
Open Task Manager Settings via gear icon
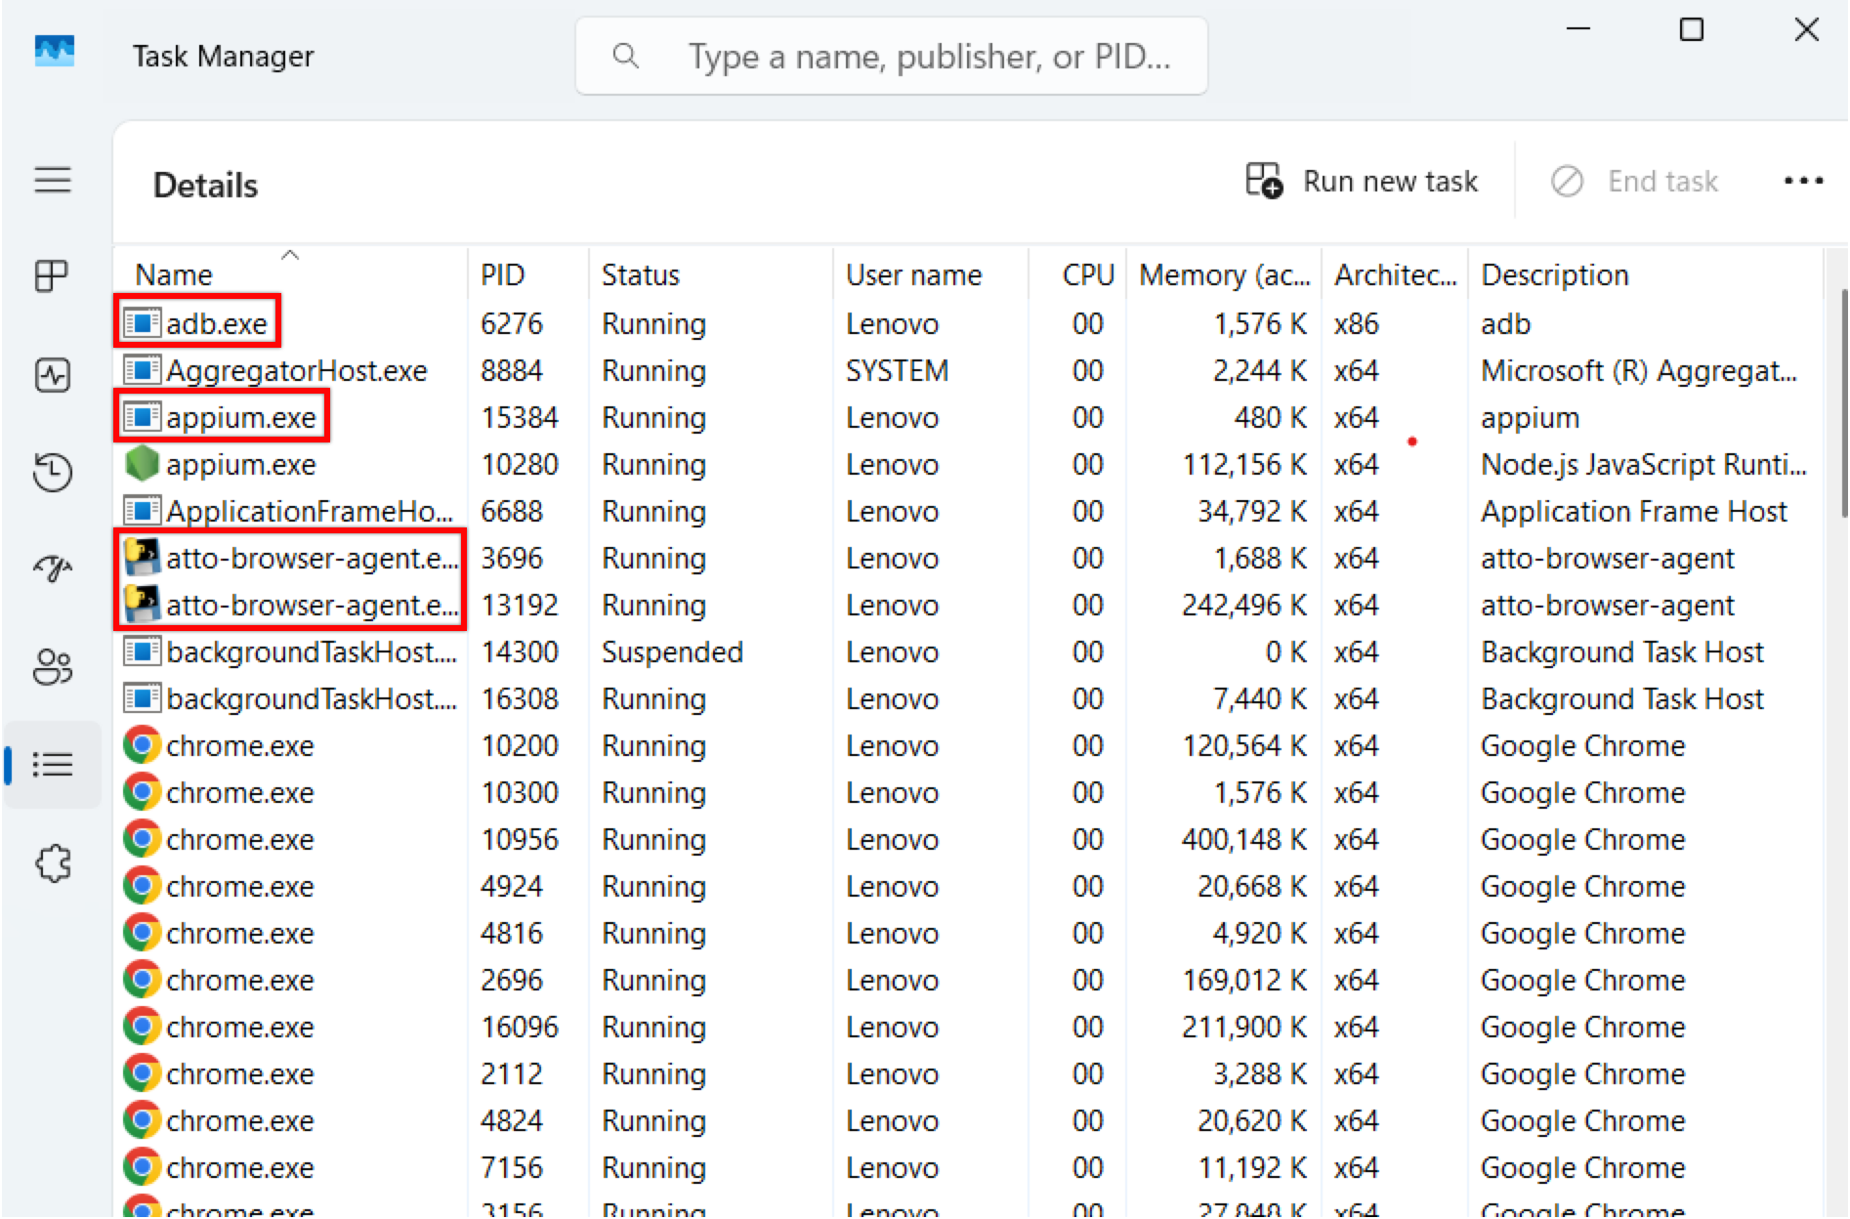(x=54, y=862)
